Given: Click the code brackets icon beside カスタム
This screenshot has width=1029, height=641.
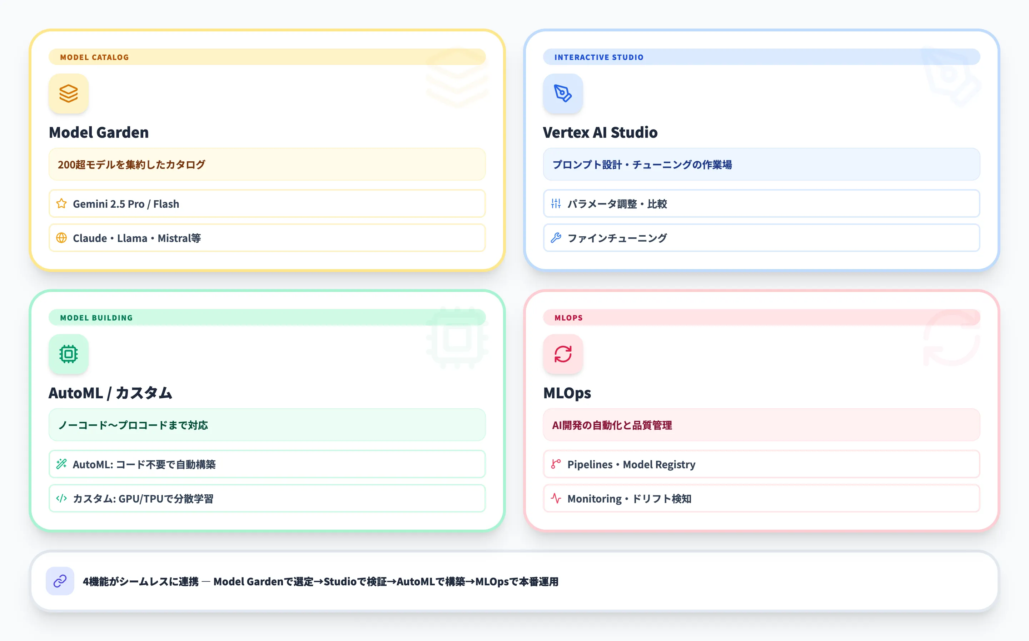Looking at the screenshot, I should click(x=61, y=498).
